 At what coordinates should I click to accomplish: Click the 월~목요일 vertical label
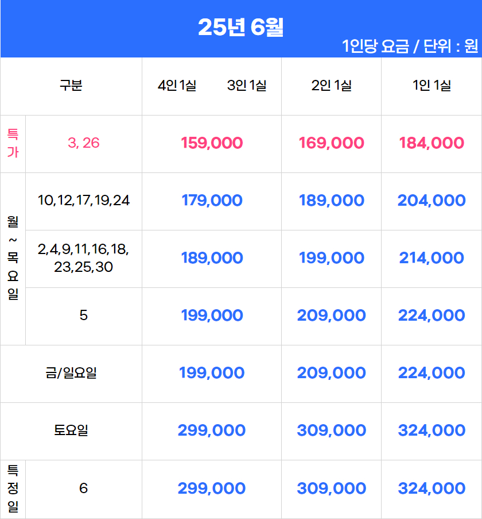pyautogui.click(x=13, y=258)
